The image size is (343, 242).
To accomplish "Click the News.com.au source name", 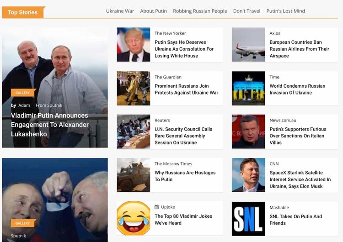I will 283,120.
